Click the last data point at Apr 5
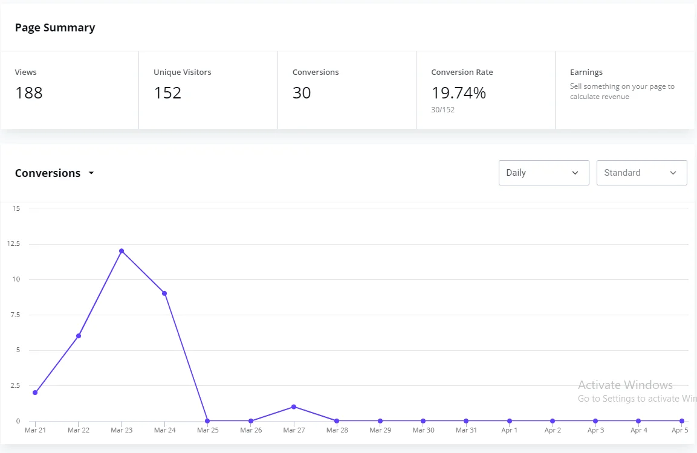This screenshot has height=453, width=697. pyautogui.click(x=682, y=421)
